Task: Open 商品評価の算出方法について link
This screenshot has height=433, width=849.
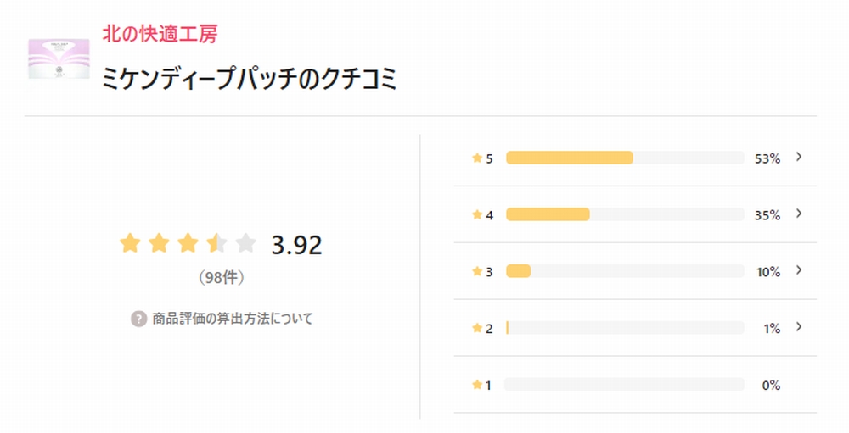Action: tap(233, 319)
